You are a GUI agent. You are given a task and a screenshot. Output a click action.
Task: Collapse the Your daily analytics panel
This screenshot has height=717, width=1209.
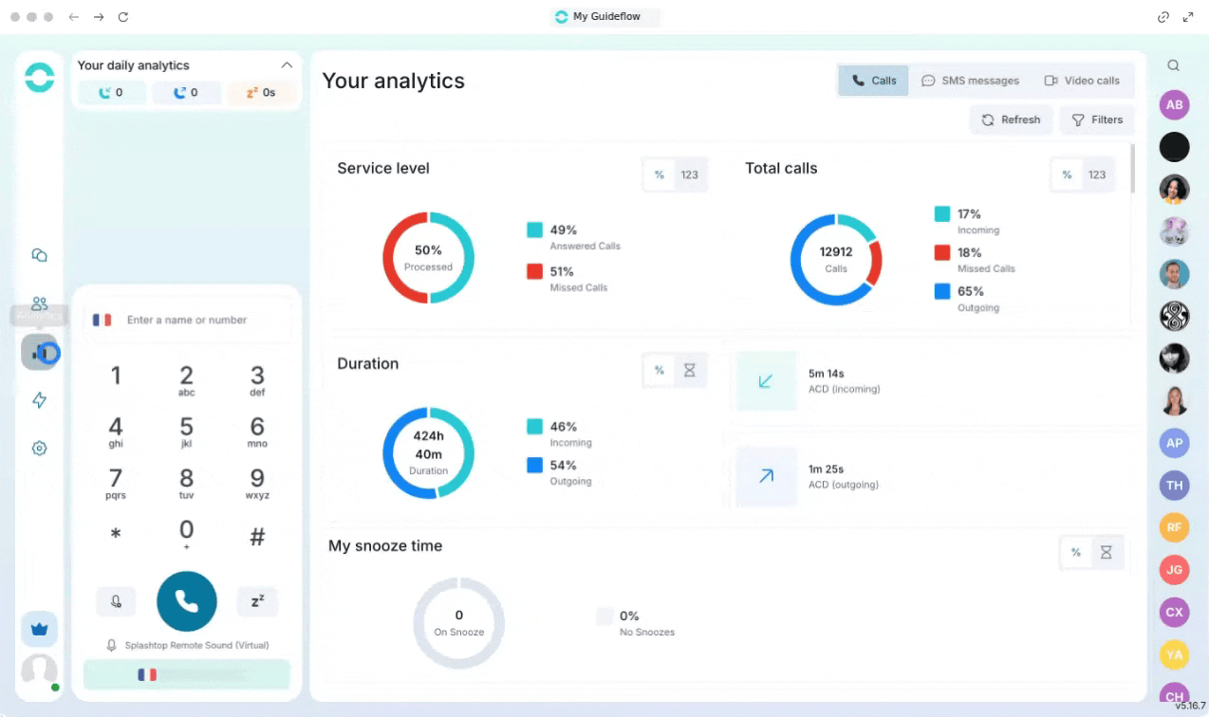tap(287, 65)
